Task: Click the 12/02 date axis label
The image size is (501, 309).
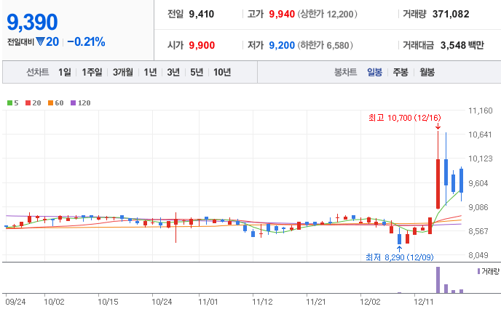Action: (x=371, y=302)
